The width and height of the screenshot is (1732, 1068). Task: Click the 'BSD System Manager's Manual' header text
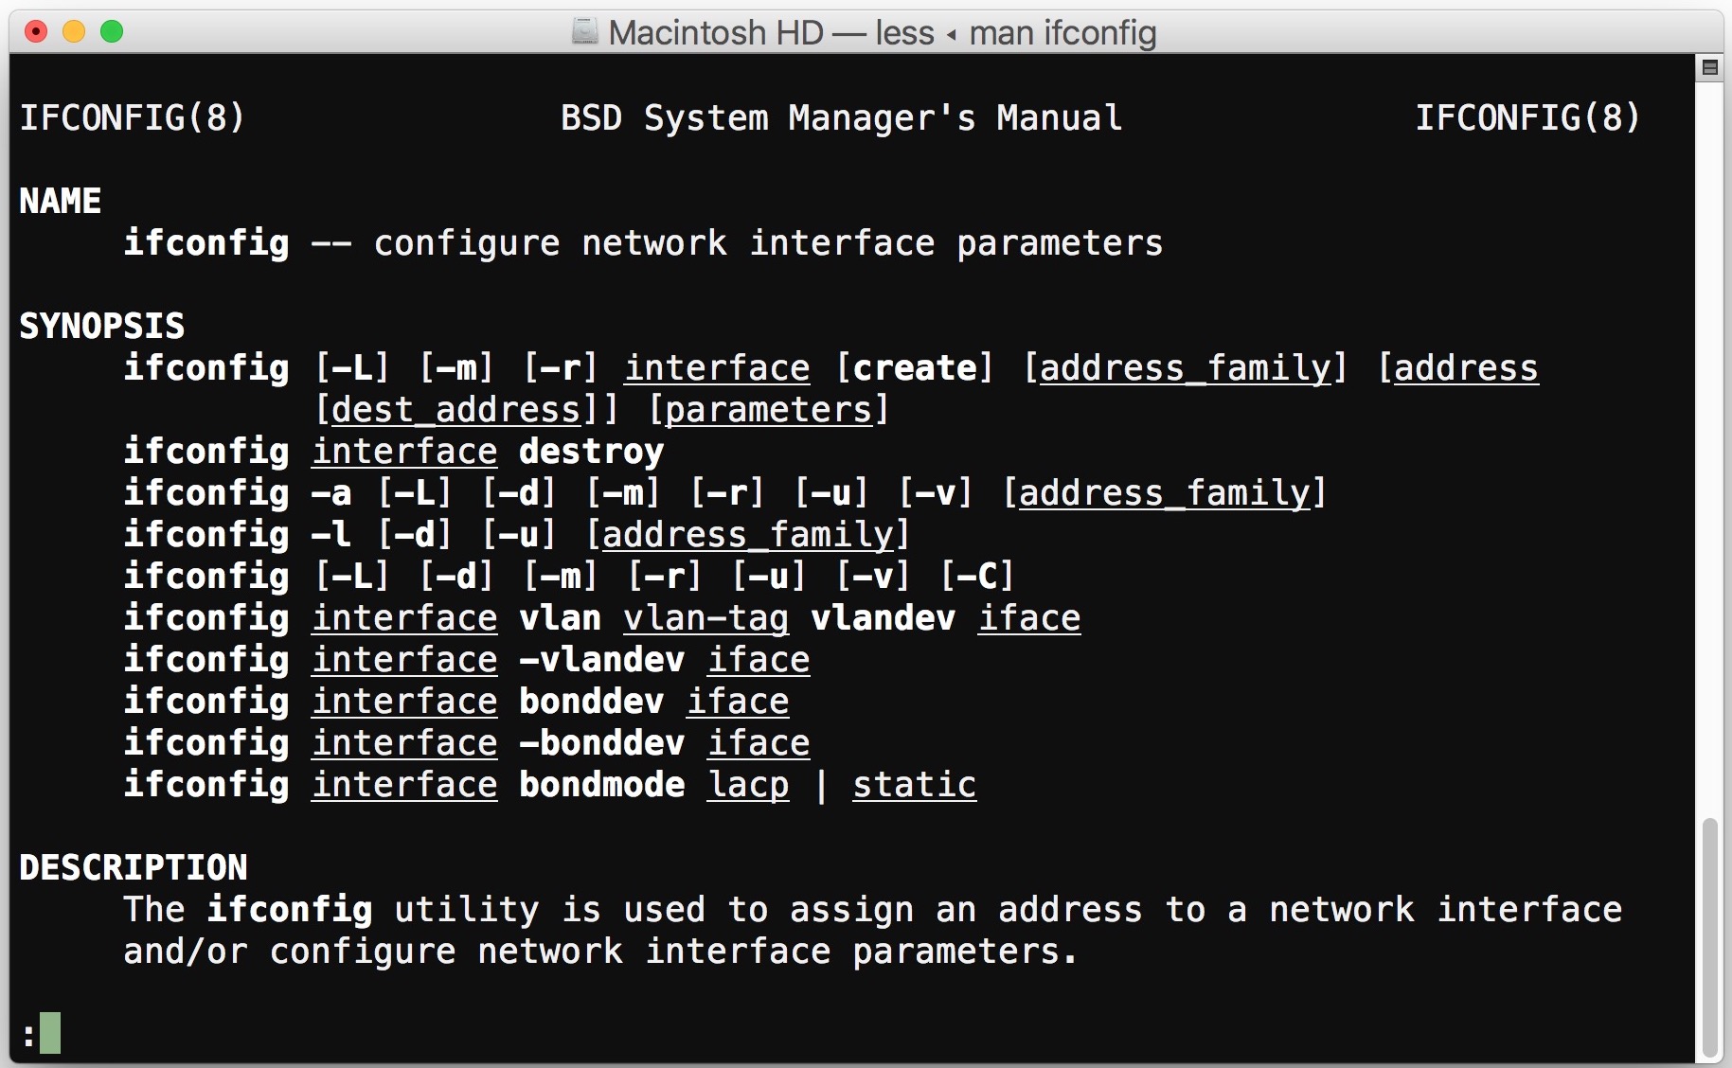click(x=842, y=118)
